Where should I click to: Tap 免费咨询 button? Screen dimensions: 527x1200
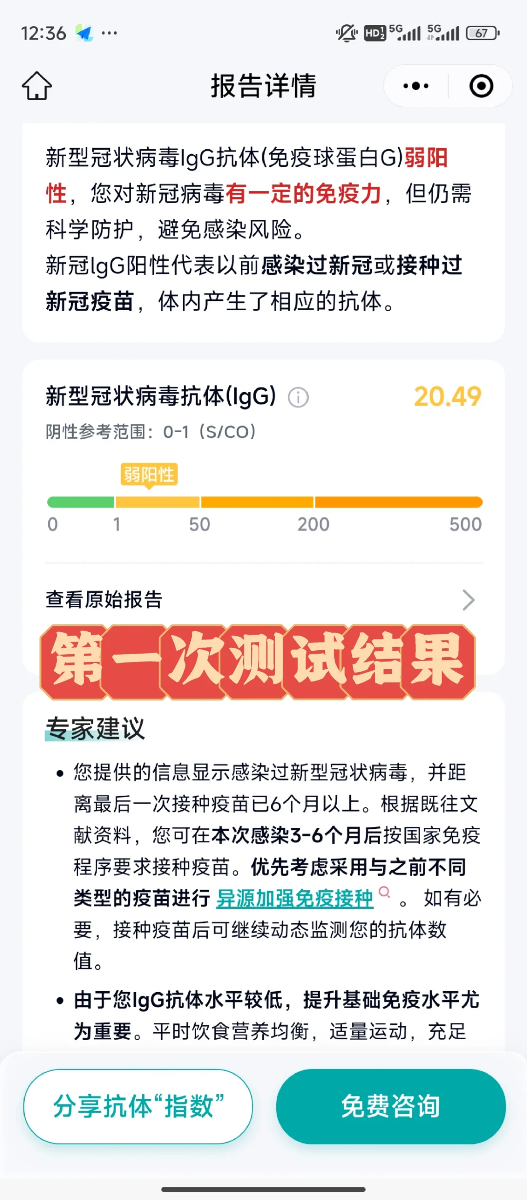(391, 1106)
